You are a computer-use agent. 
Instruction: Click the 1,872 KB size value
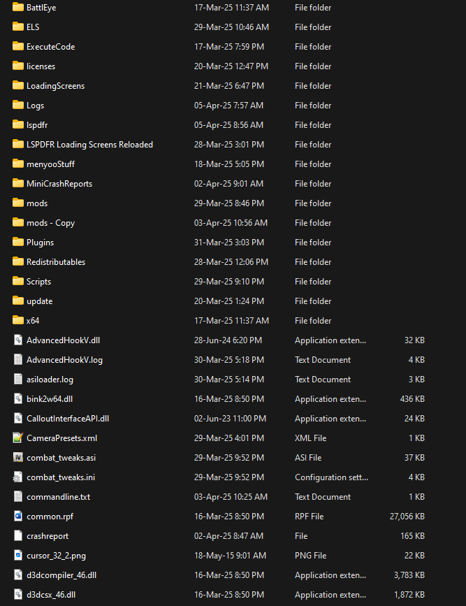[409, 595]
